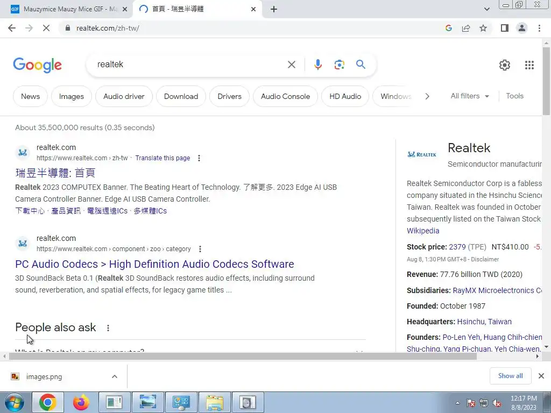Clear the search box with the X
Viewport: 551px width, 413px height.
tap(291, 65)
